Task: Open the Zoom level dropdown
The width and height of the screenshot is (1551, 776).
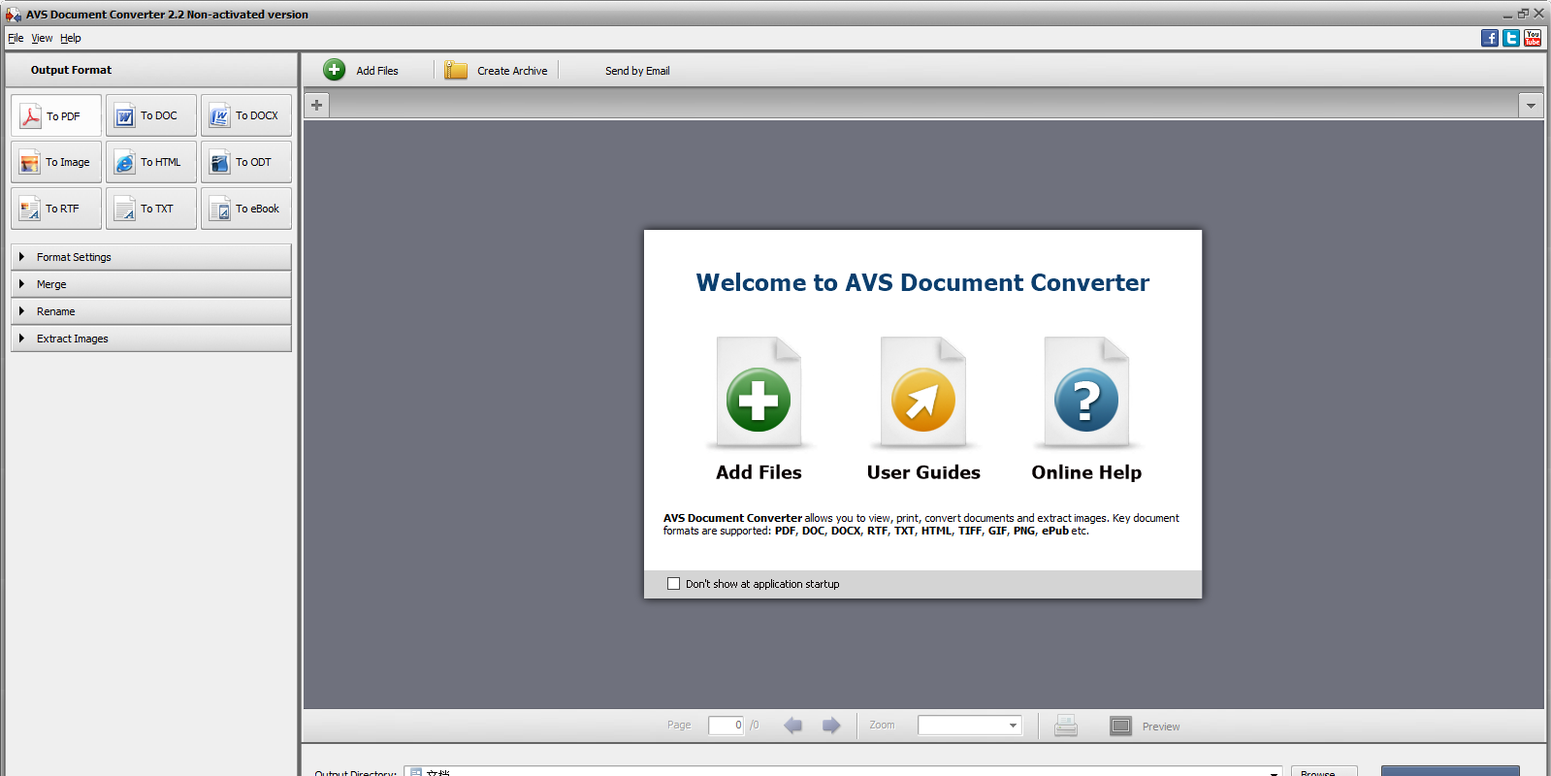Action: [1013, 726]
